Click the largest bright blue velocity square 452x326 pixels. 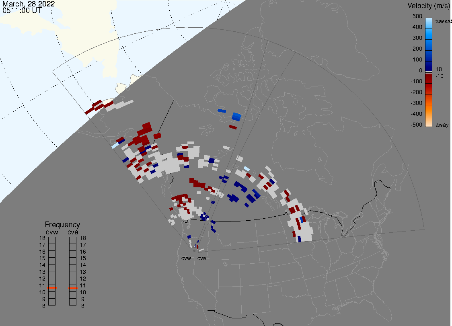point(237,117)
